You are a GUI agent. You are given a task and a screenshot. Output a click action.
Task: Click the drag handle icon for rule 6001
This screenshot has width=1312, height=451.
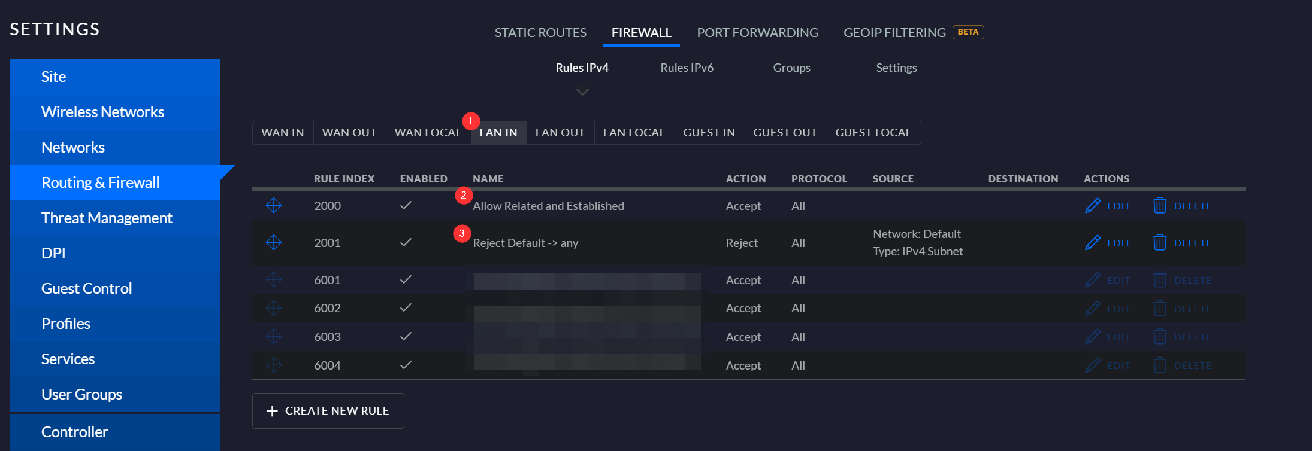pyautogui.click(x=274, y=280)
